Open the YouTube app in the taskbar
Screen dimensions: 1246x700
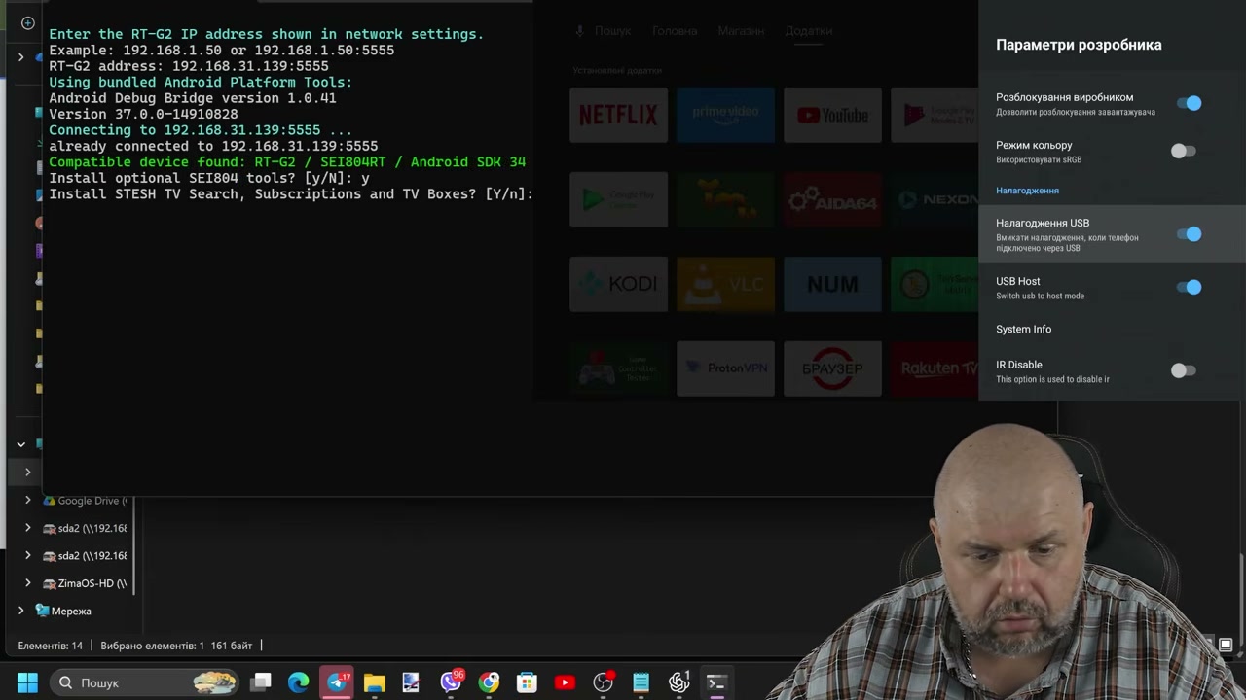point(565,682)
